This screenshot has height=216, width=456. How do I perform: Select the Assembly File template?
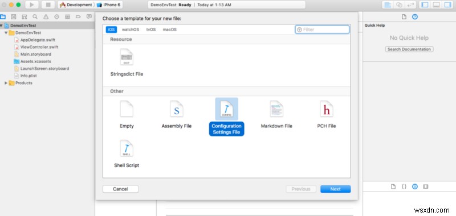[x=177, y=115]
